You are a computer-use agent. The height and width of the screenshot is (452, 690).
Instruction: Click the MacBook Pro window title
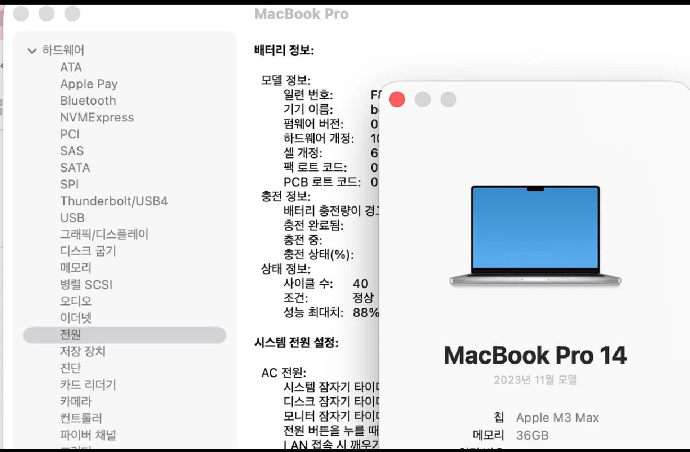(302, 14)
